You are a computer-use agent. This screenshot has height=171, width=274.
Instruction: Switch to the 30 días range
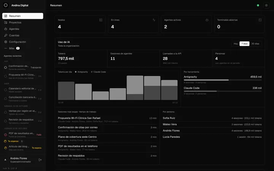pyautogui.click(x=255, y=44)
